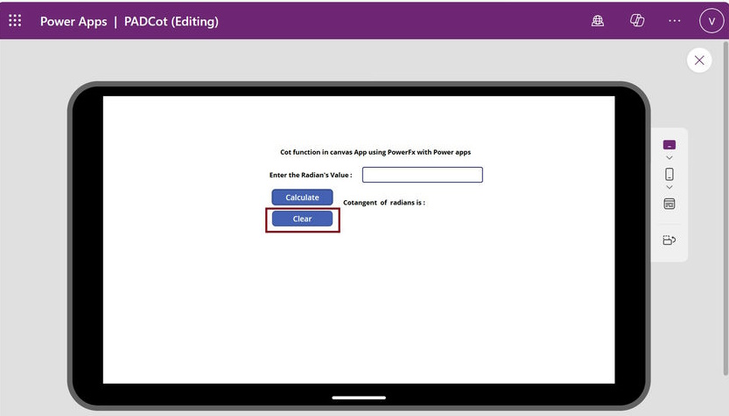Click the Cotangent of radians is label
Viewport: 729px width, 416px height.
pos(384,203)
